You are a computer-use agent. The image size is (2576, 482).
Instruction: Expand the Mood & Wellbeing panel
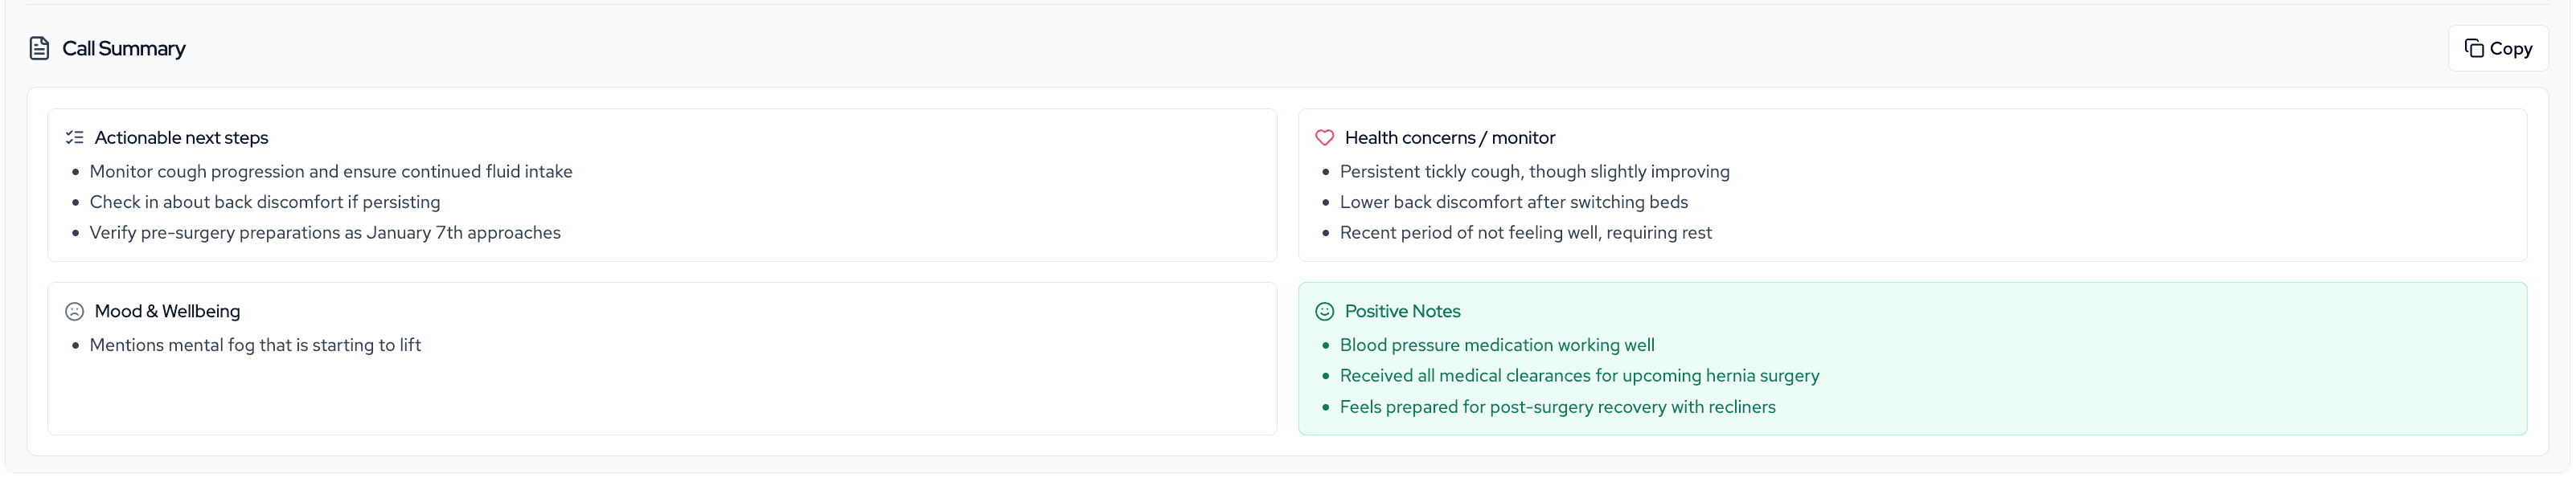[x=167, y=311]
